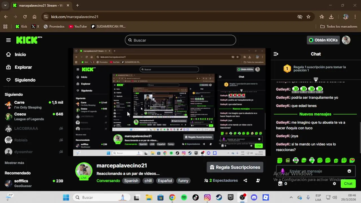Image resolution: width=361 pixels, height=203 pixels.
Task: Open the Promiedos bookmark
Action: [54, 27]
